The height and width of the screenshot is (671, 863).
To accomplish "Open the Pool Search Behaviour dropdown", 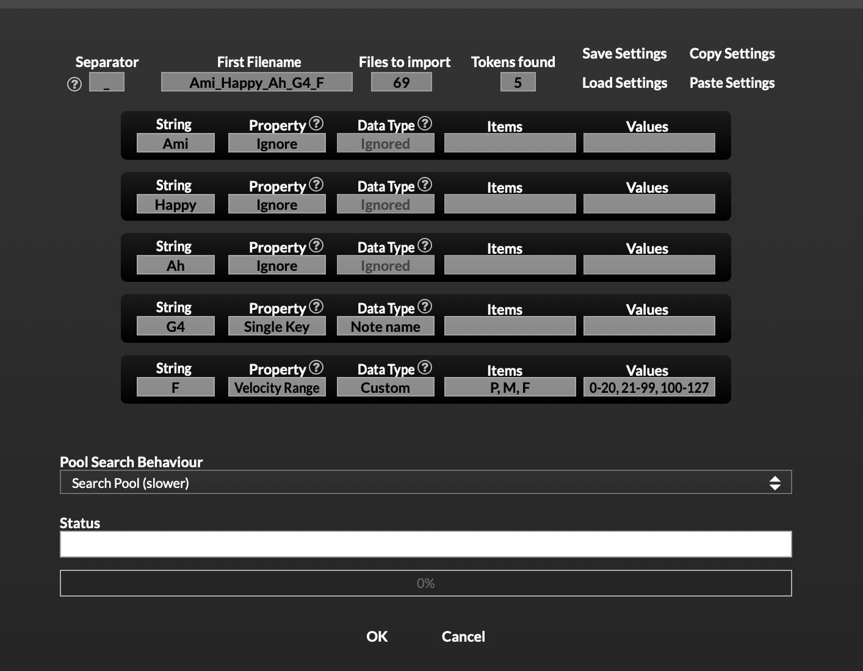I will pos(425,482).
